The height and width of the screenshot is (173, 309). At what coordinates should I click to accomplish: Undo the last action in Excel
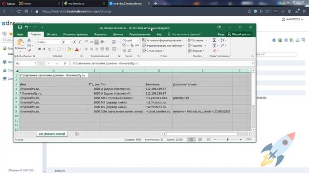27,27
